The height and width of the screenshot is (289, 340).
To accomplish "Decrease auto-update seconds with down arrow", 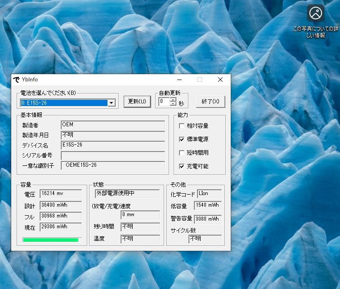I will coord(173,103).
